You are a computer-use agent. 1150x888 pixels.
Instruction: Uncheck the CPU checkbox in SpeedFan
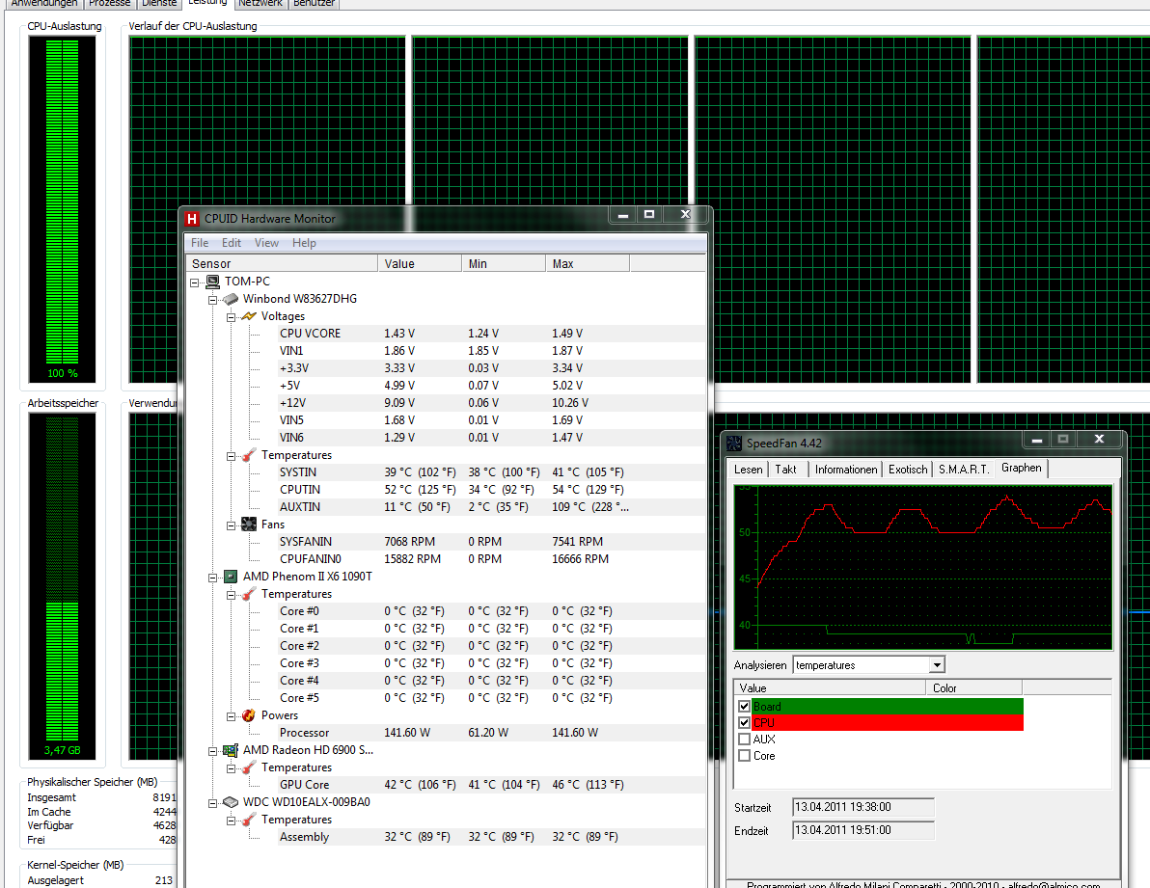pyautogui.click(x=745, y=722)
